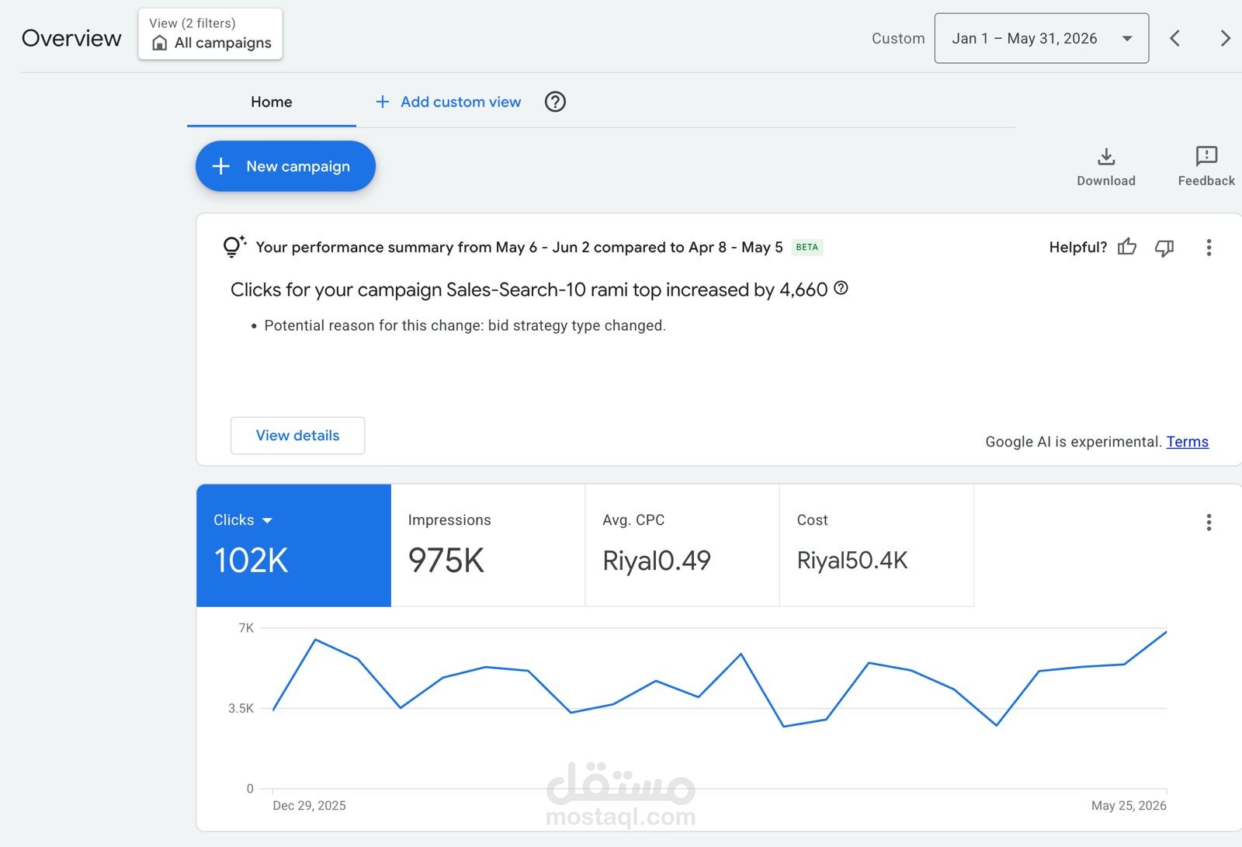
Task: Expand the Clicks metric dropdown arrow
Action: 268,520
